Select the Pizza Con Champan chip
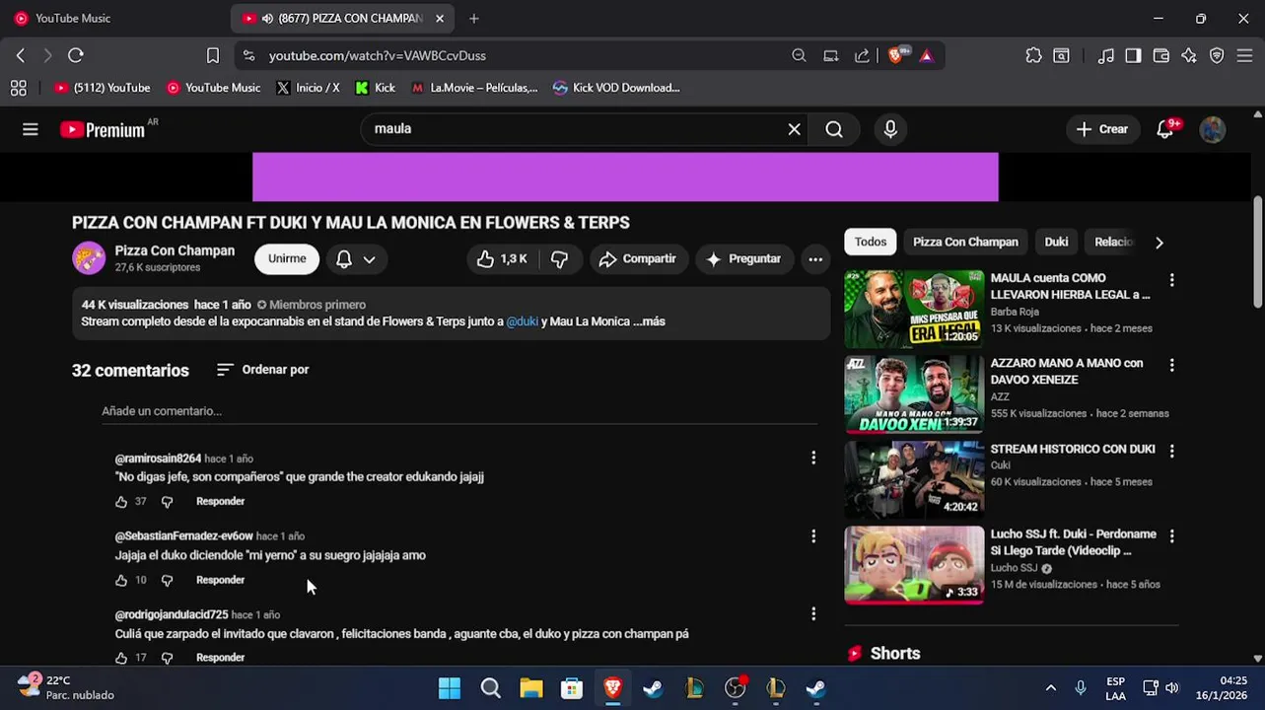This screenshot has width=1265, height=710. [x=965, y=242]
